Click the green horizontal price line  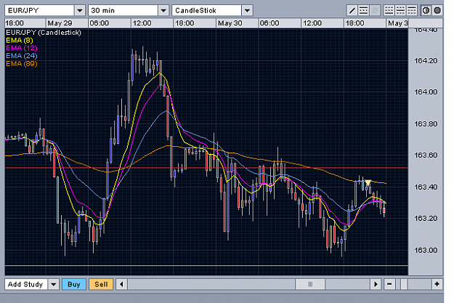pos(206,265)
